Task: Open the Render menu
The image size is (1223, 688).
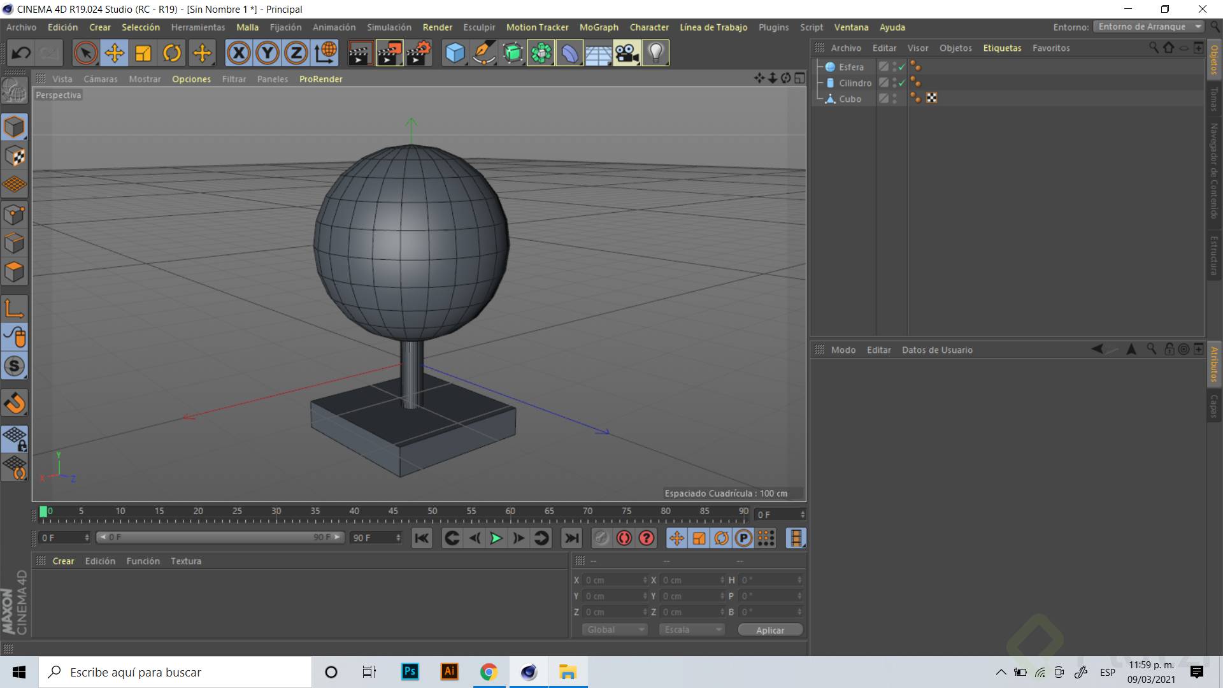Action: tap(438, 27)
